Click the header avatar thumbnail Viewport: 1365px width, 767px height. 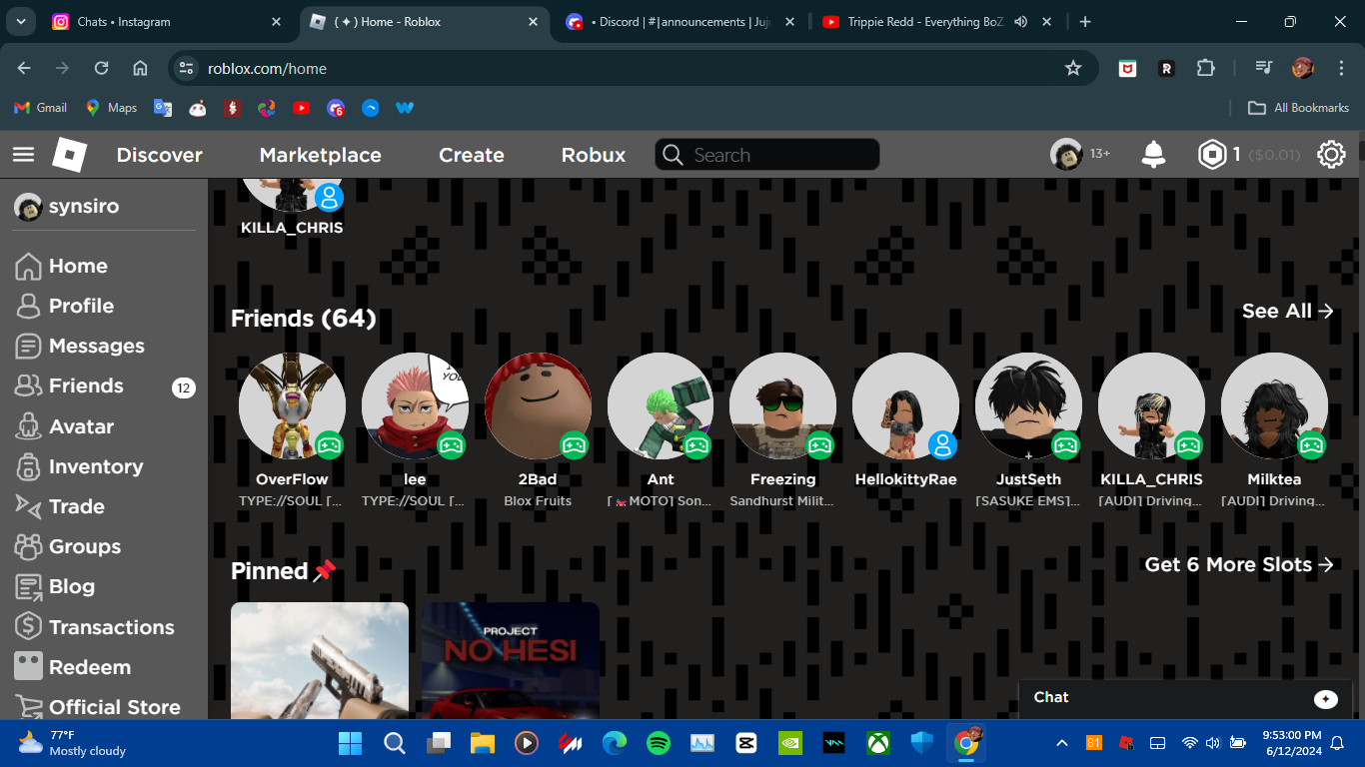coord(1066,155)
